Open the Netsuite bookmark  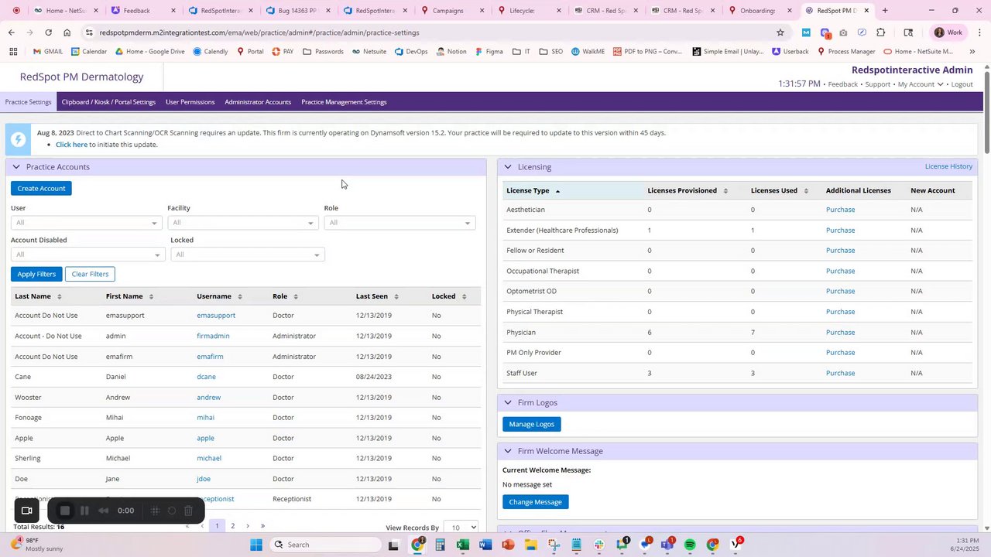pyautogui.click(x=369, y=52)
